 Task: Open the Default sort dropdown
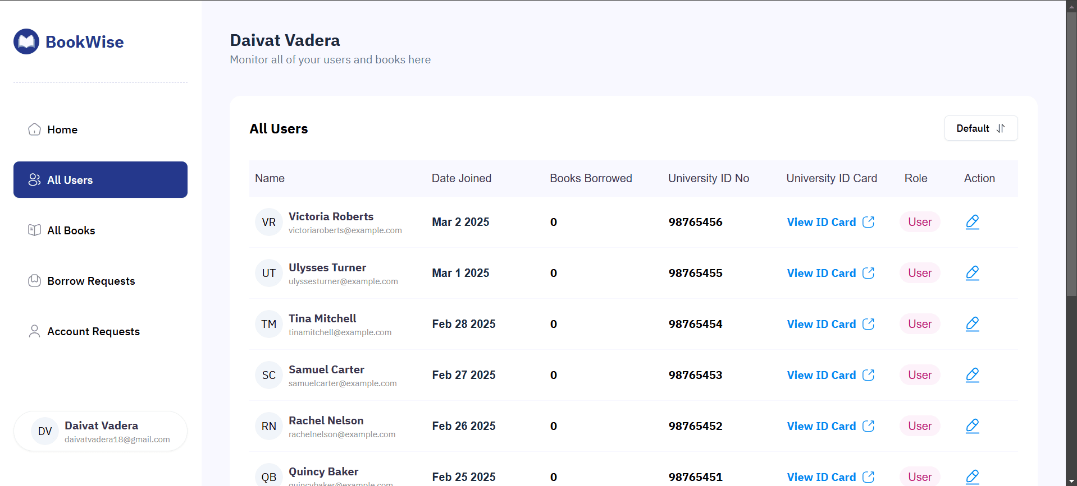click(980, 128)
